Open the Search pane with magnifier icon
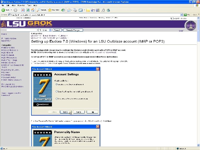This screenshot has height=150, width=200. coord(38,10)
